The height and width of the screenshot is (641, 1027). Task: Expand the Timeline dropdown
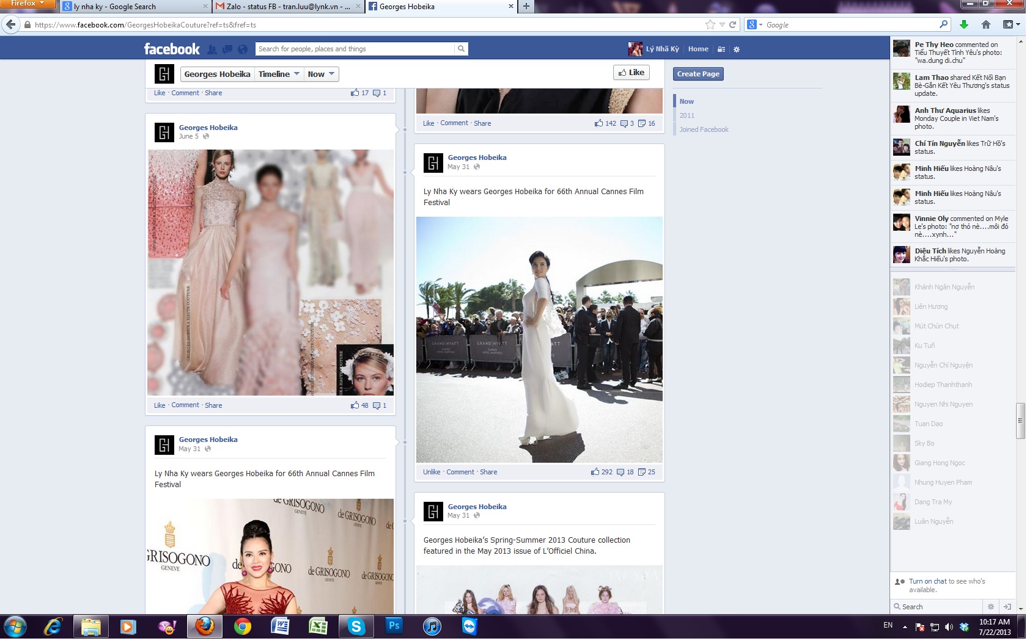tap(279, 74)
